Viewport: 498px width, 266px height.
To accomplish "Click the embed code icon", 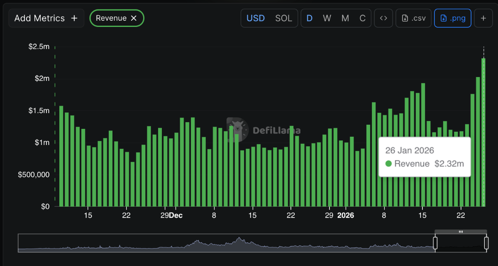I will tap(383, 18).
